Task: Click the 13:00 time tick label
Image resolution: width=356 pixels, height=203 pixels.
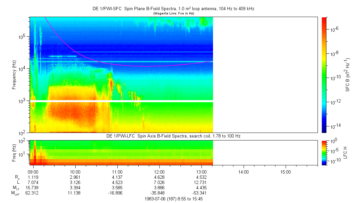Action: coord(201,172)
